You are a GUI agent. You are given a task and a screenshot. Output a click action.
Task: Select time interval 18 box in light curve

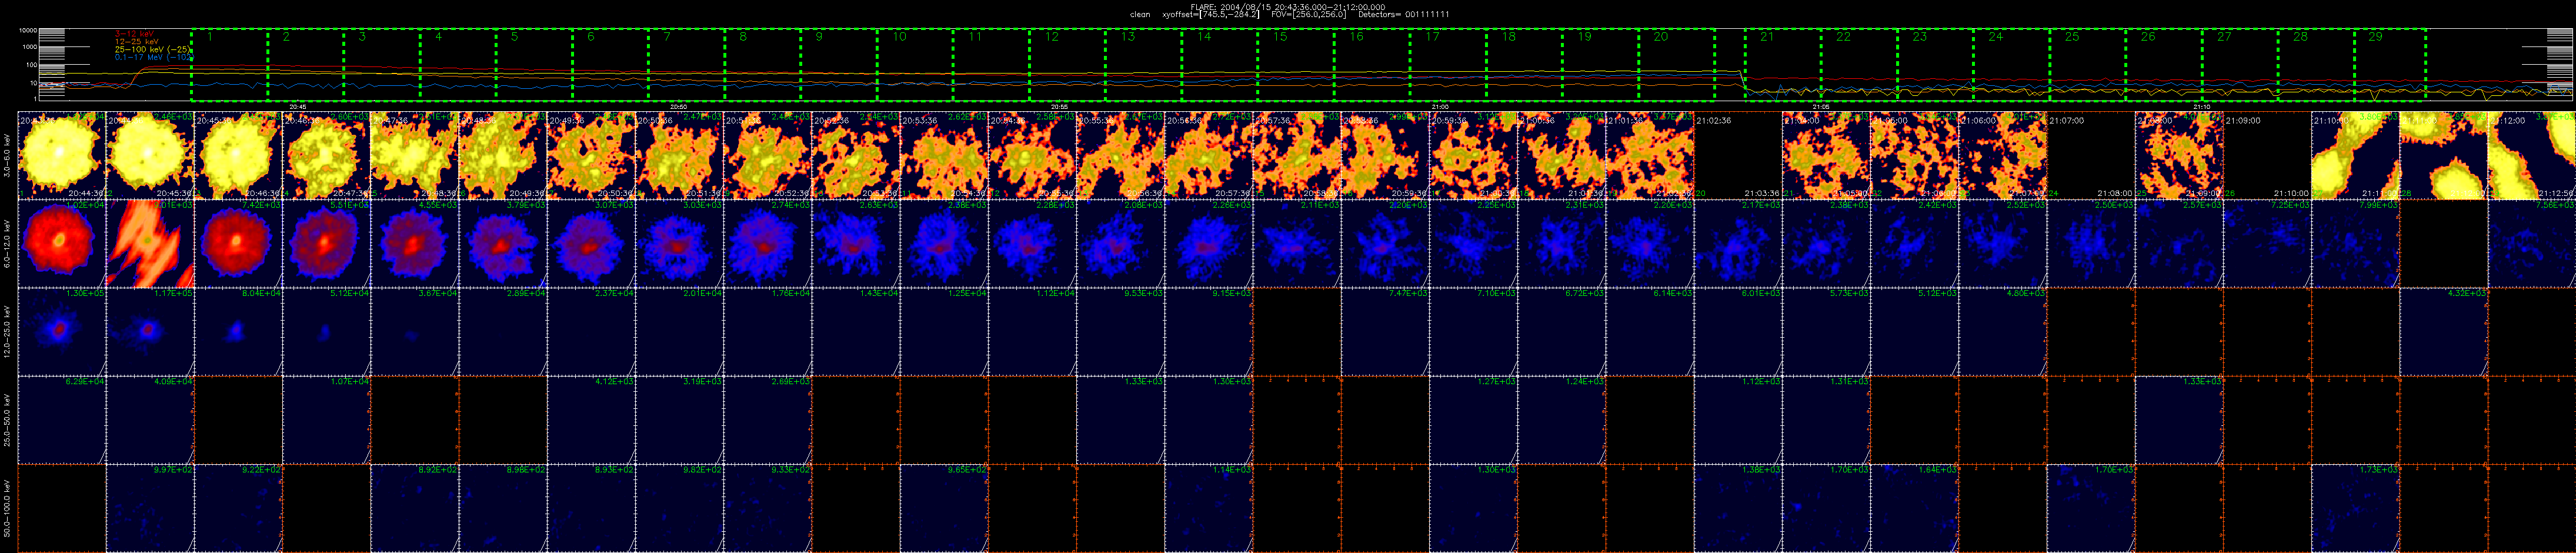[x=1525, y=64]
